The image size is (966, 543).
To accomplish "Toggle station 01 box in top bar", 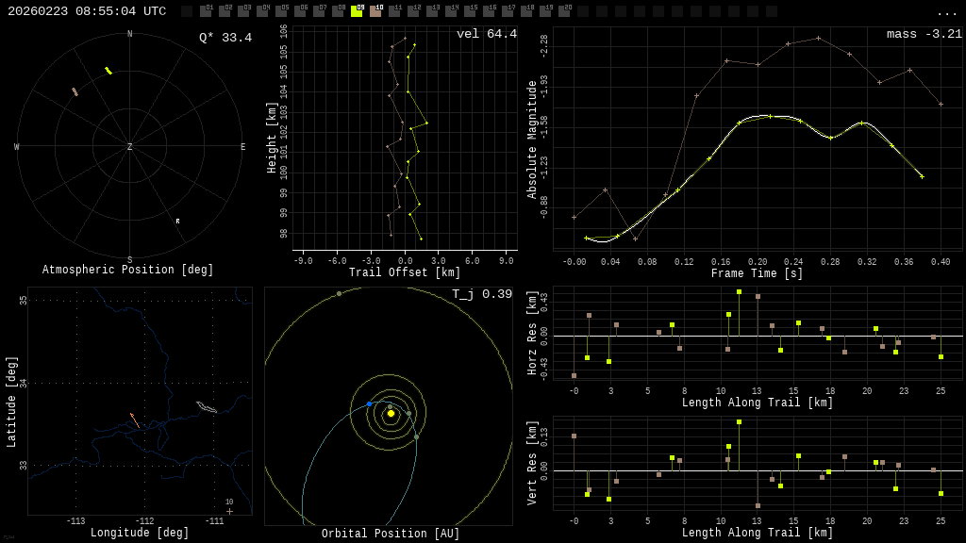I will [x=206, y=11].
